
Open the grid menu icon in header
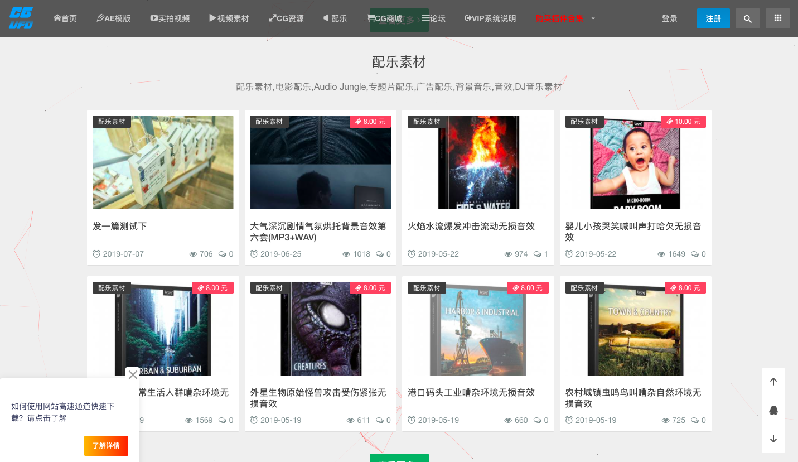click(x=777, y=18)
